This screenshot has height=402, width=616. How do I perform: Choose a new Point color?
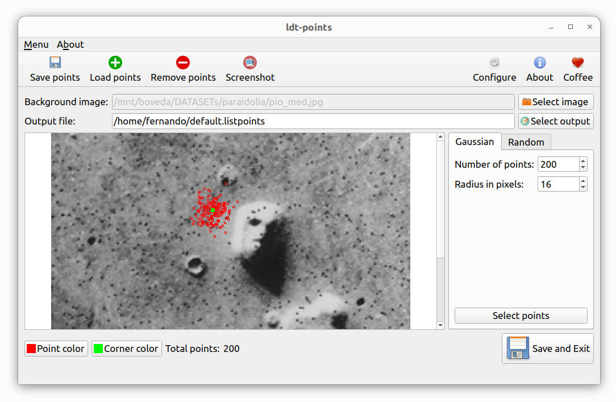[x=56, y=349]
